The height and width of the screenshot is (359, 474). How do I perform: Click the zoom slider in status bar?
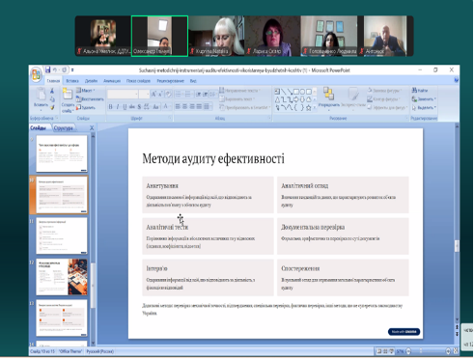[x=428, y=351]
